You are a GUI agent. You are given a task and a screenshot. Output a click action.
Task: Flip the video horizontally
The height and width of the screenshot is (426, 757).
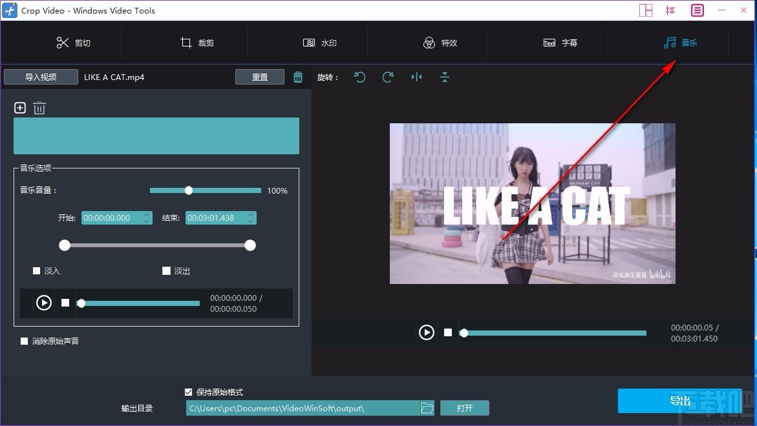416,77
